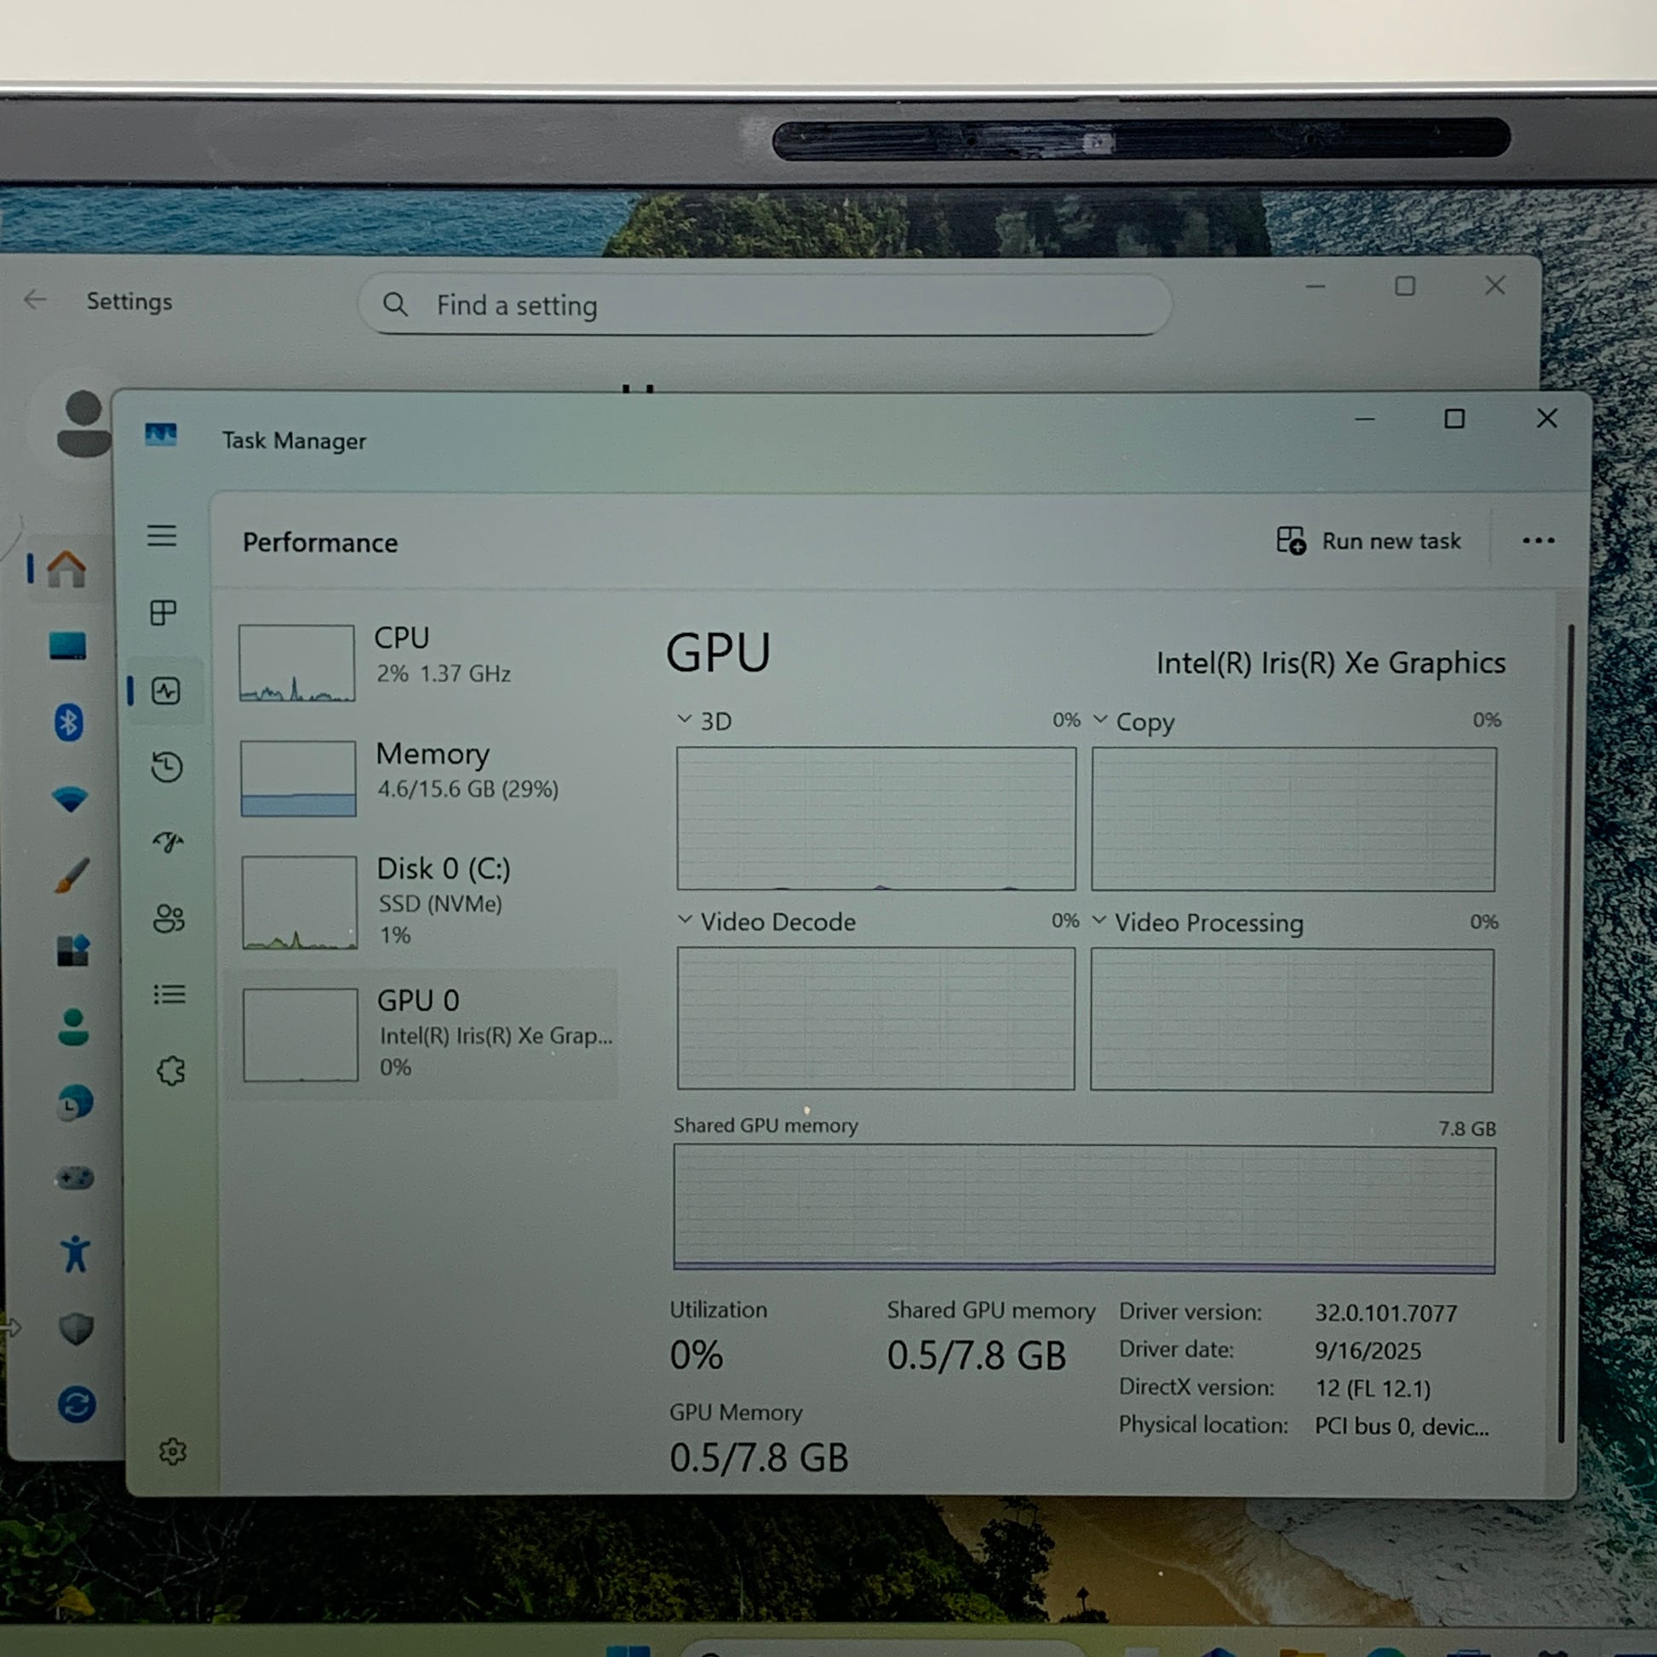
Task: Click the Find a setting search box
Action: click(x=763, y=306)
